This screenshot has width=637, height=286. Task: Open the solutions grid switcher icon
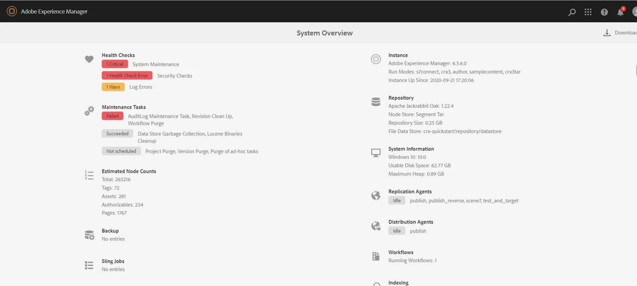[588, 12]
